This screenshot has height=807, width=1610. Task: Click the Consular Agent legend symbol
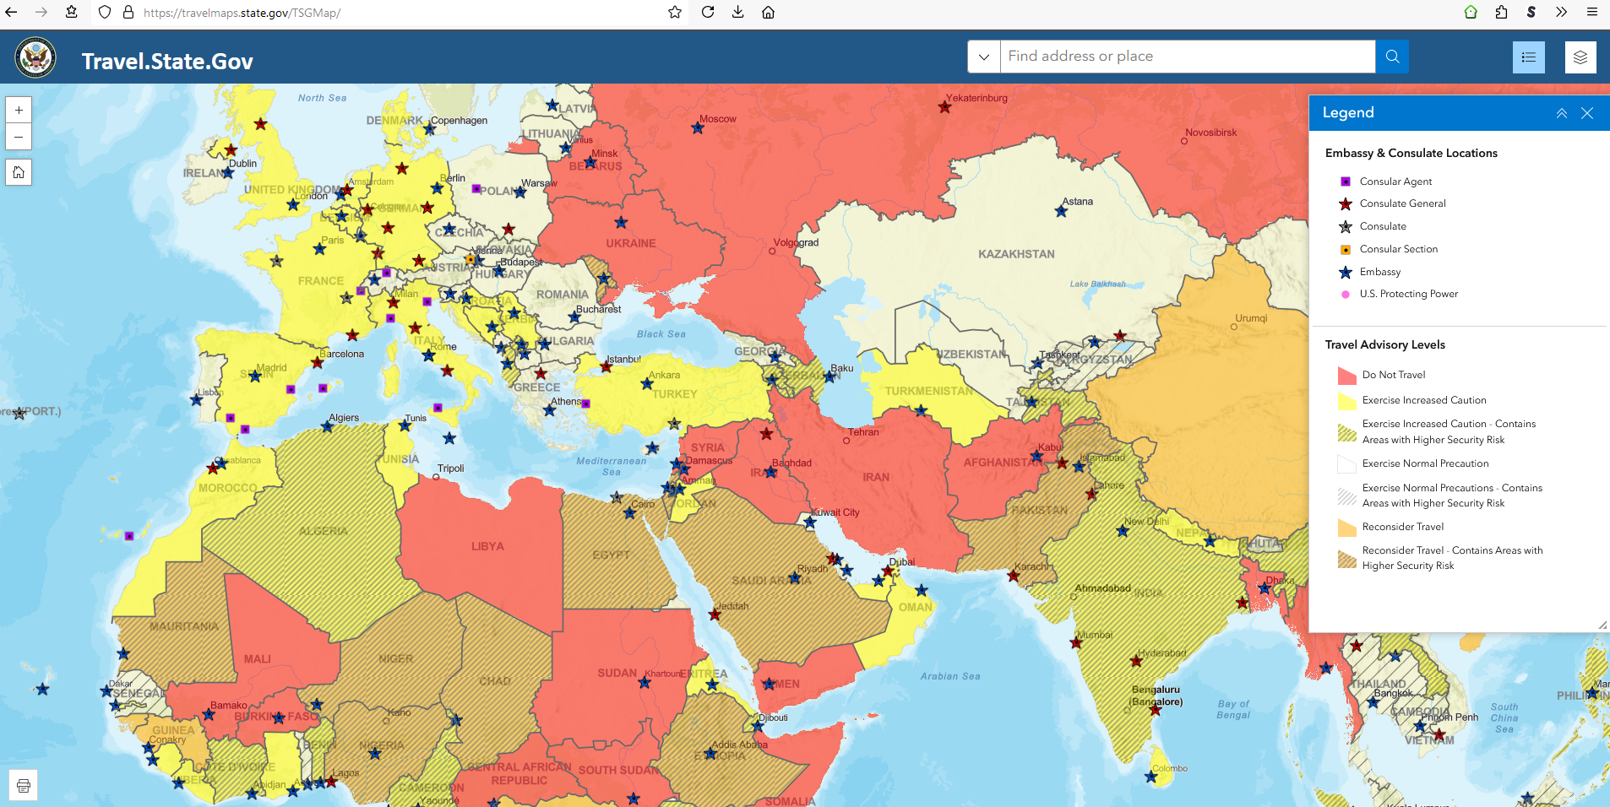1346,181
